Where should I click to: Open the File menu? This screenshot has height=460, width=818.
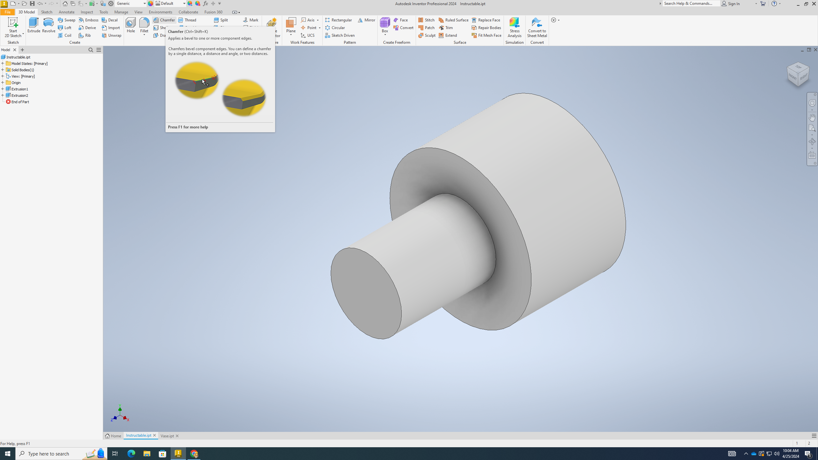7,12
